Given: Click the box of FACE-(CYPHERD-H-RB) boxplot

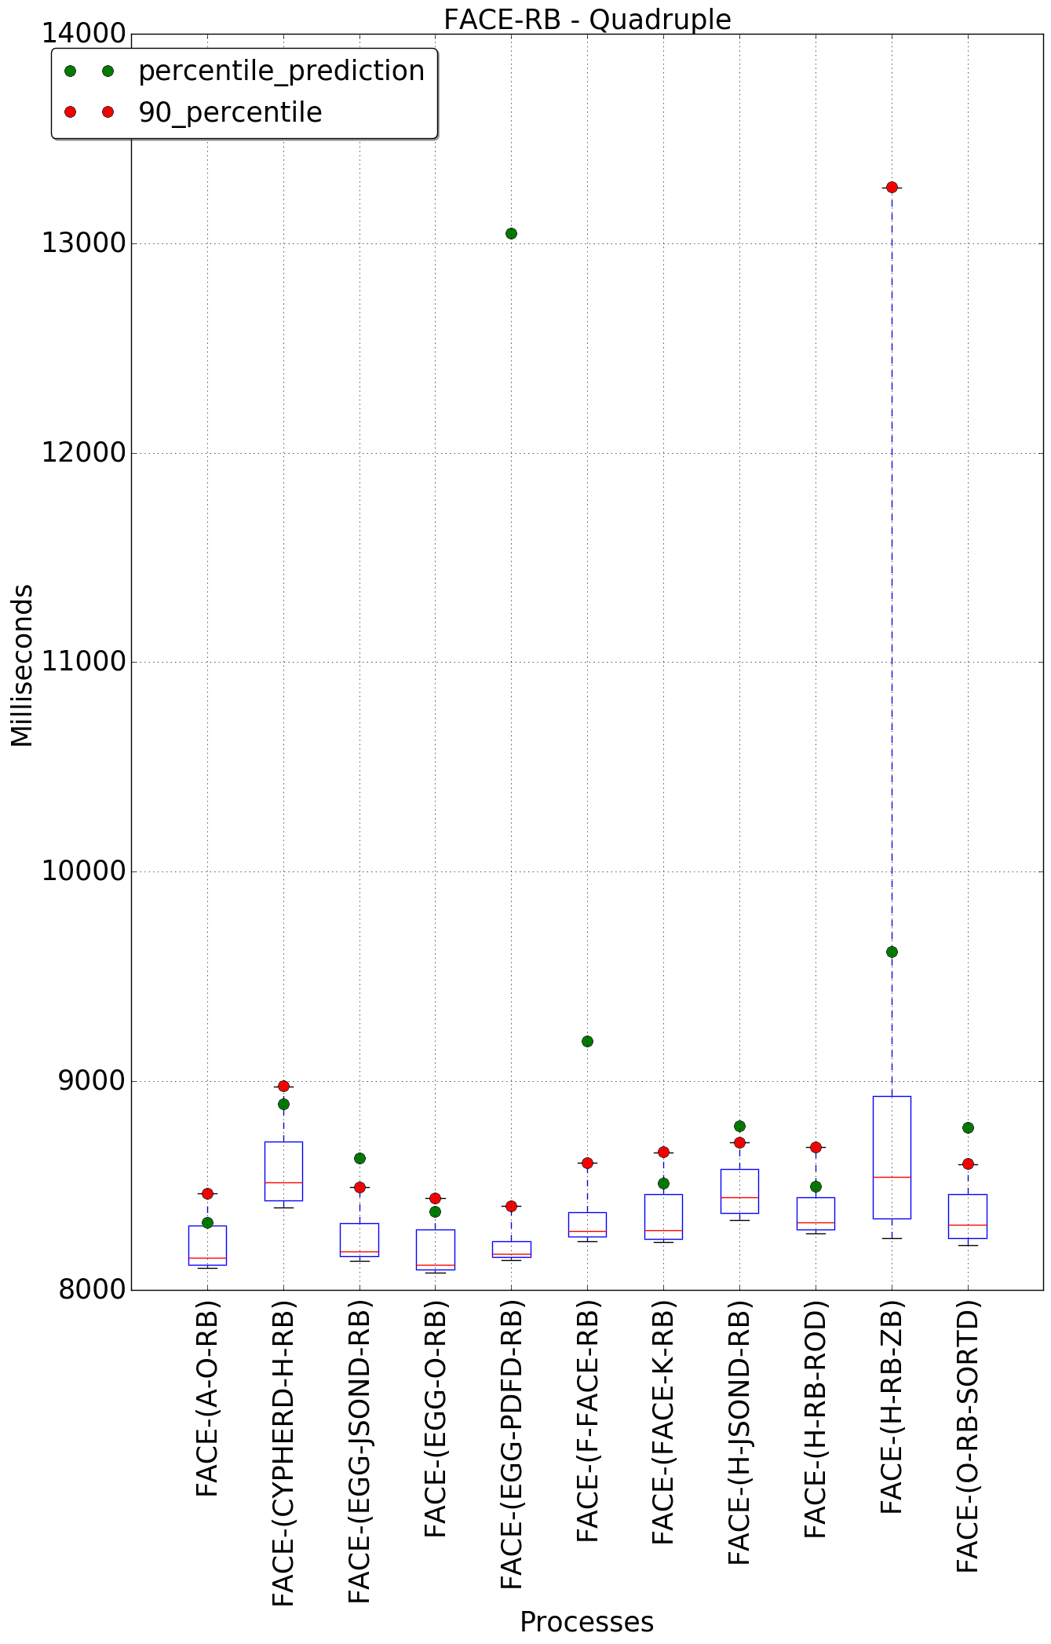Looking at the screenshot, I should (x=283, y=1171).
